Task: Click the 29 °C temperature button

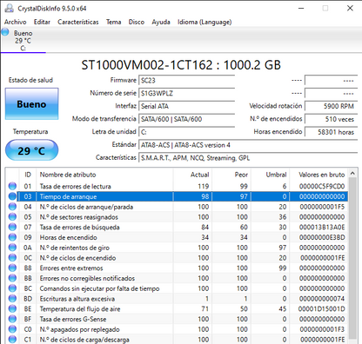Action: 31,150
